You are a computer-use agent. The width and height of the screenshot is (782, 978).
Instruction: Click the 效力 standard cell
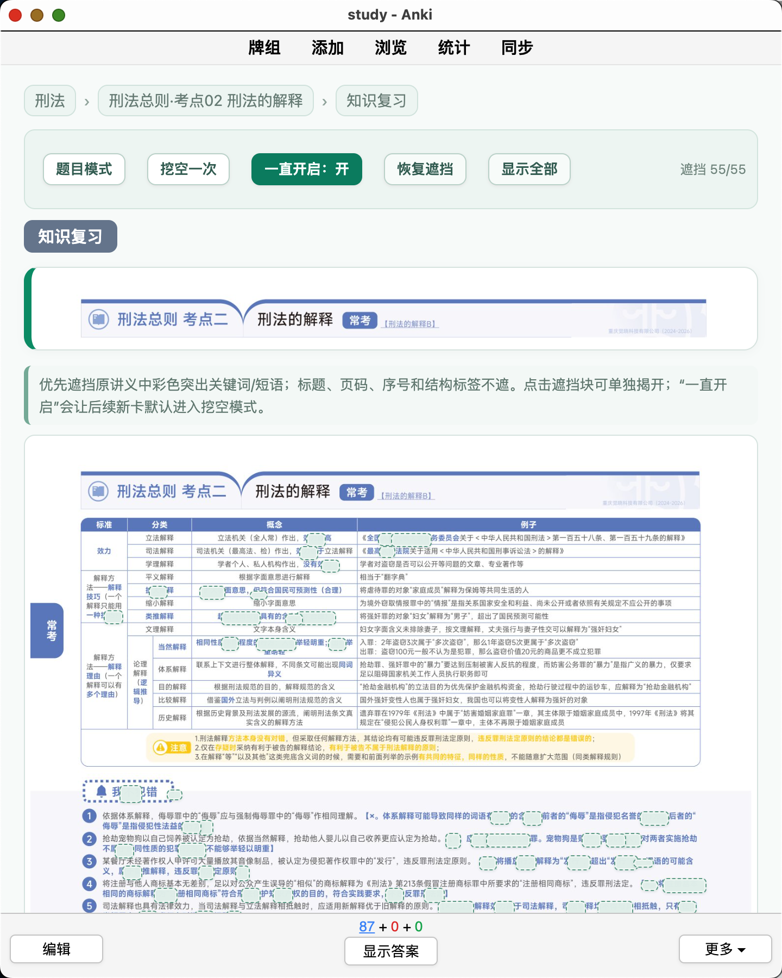point(104,551)
